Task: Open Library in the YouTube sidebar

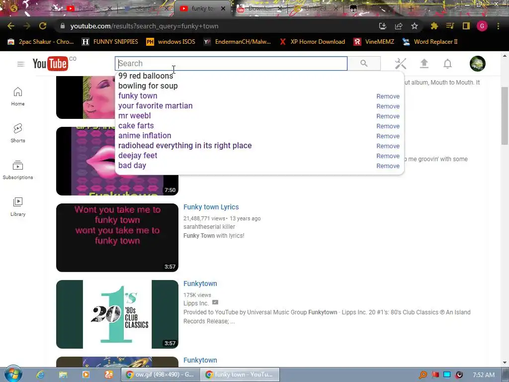Action: click(18, 206)
